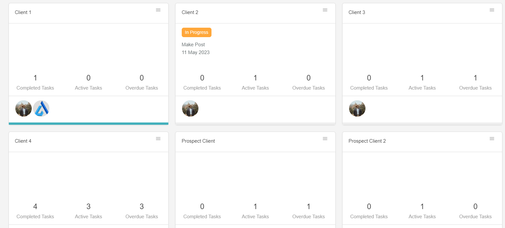Click Active Tasks label on Prospect Client 2
The height and width of the screenshot is (228, 505).
(x=422, y=216)
